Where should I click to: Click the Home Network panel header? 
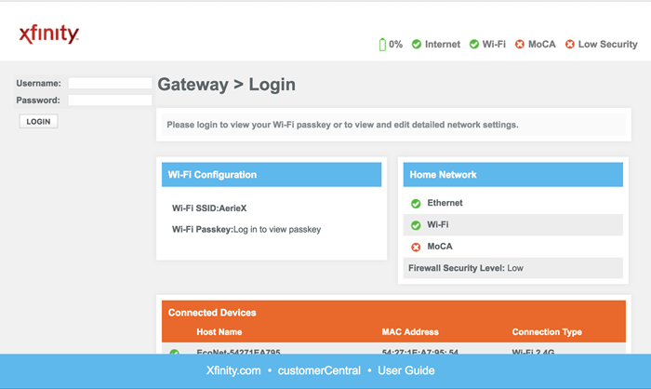point(513,175)
